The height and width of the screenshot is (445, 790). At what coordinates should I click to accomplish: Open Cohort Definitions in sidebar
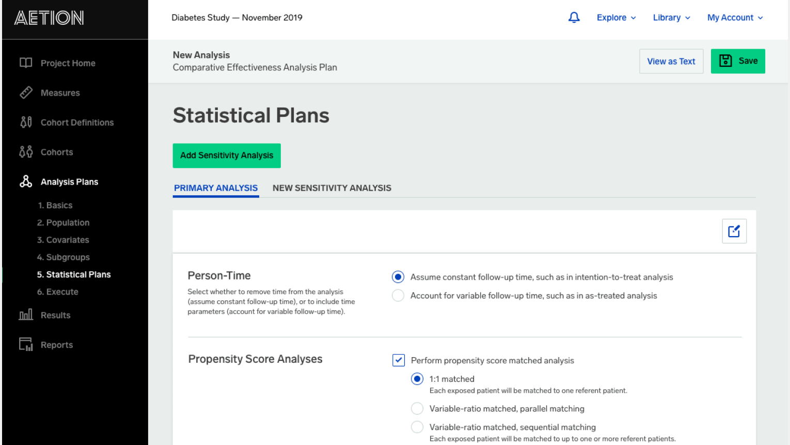(77, 122)
